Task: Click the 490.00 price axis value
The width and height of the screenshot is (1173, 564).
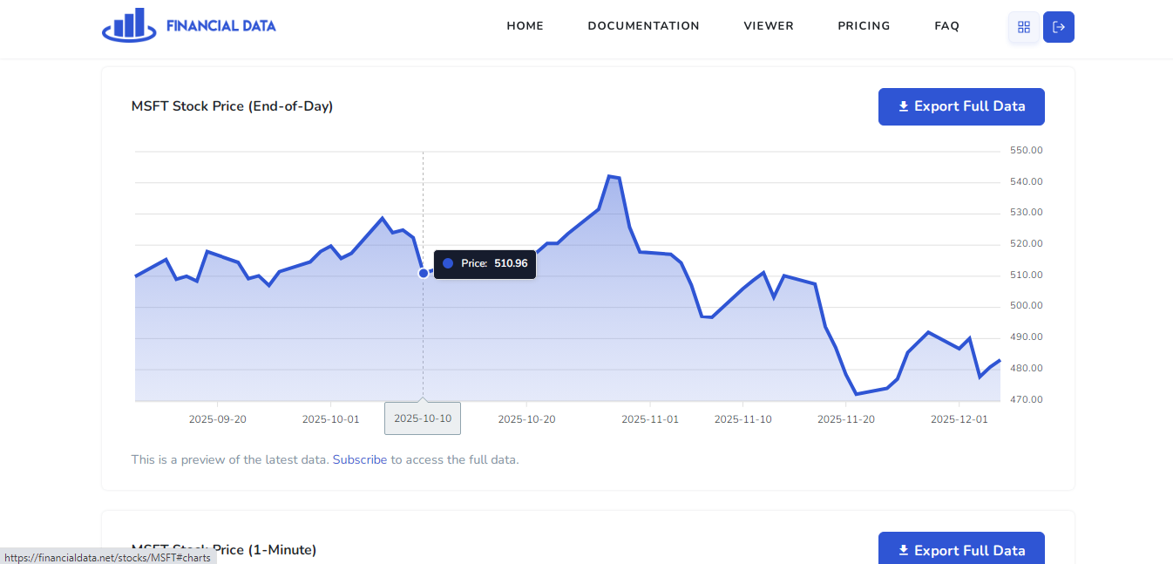Action: click(x=1027, y=337)
